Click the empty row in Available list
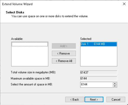The image size is (128, 105). [30, 44]
